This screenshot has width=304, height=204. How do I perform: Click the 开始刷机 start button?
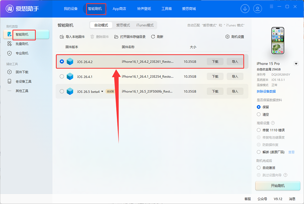[278, 186]
